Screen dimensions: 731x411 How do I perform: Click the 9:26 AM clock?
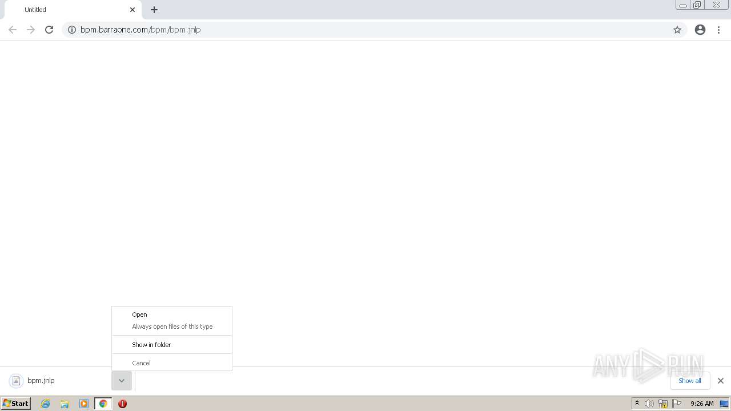[x=702, y=404]
